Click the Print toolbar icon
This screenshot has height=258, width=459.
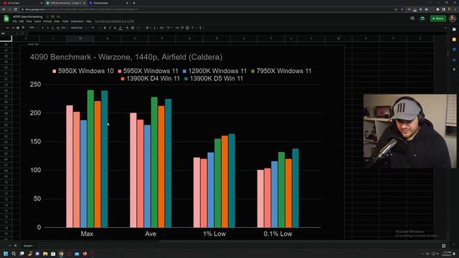tap(18, 28)
